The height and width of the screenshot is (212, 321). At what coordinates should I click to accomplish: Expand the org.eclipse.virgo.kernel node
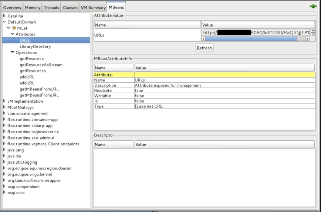[x=4, y=174]
